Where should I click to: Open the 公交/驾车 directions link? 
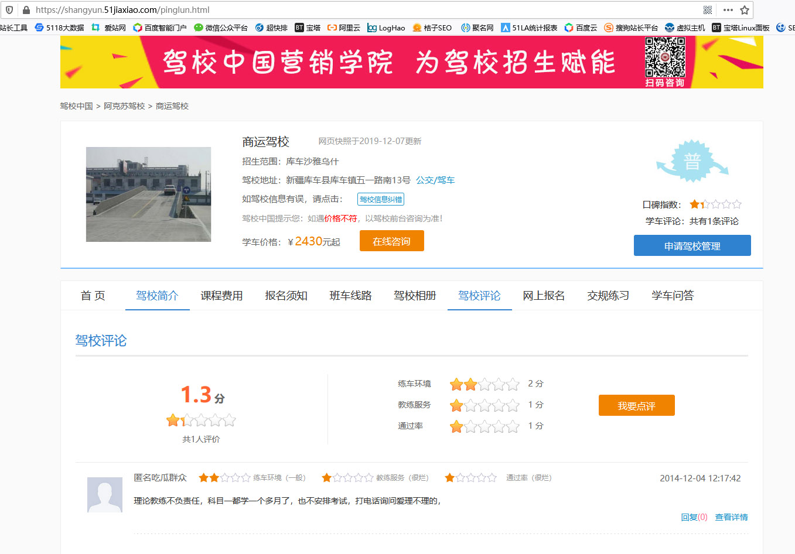pyautogui.click(x=435, y=180)
